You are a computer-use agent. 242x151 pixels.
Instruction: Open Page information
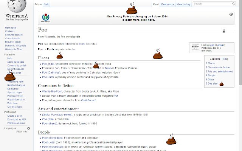[x=16, y=100]
